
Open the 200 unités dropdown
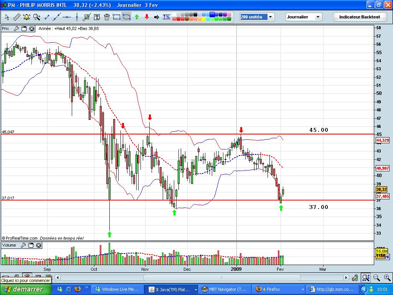tap(257, 17)
